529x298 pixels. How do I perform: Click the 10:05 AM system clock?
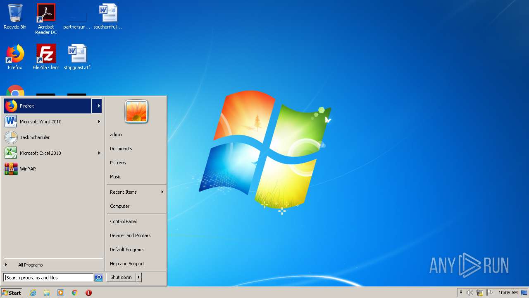point(508,293)
